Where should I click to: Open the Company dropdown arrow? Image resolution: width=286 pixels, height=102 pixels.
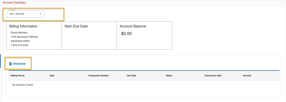(x=40, y=14)
